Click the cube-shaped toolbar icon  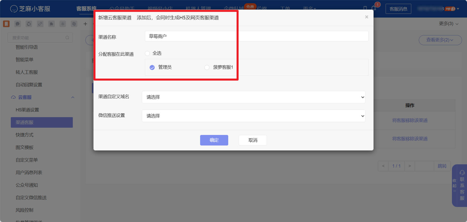(74, 24)
